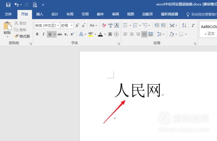This screenshot has width=217, height=141.
Task: Switch to the 引用 ribbon tab
Action: [x=85, y=14]
